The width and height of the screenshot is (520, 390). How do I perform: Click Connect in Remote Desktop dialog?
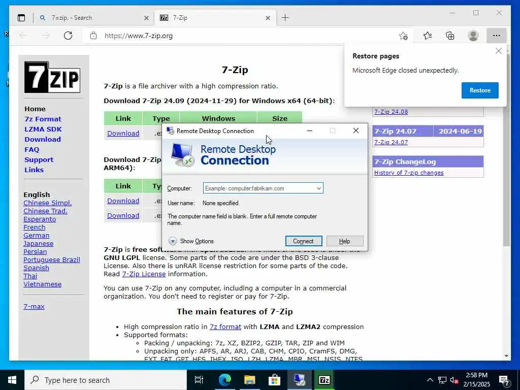(304, 241)
